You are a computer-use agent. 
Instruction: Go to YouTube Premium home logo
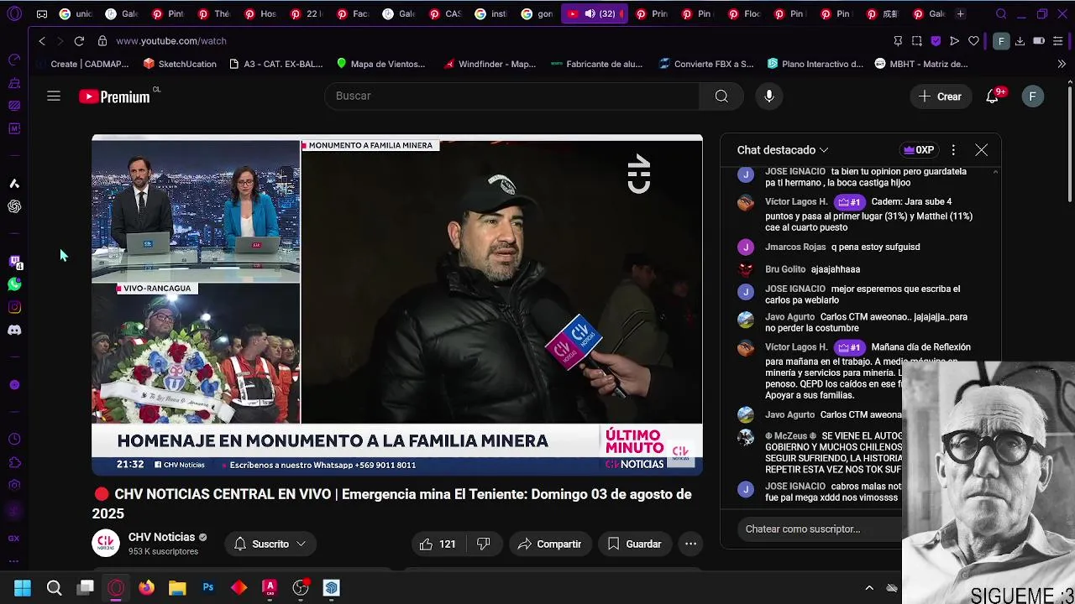pyautogui.click(x=115, y=96)
